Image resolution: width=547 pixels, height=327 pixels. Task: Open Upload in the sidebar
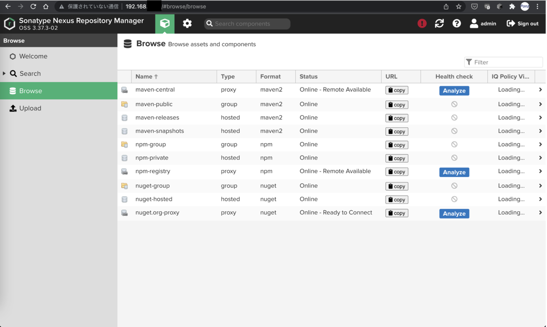(58, 108)
